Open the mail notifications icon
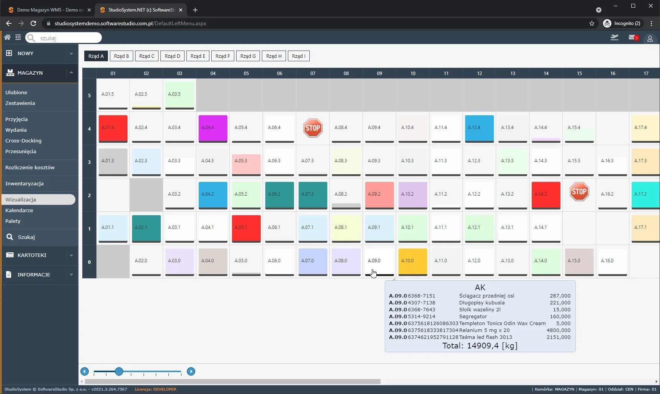 coord(633,38)
